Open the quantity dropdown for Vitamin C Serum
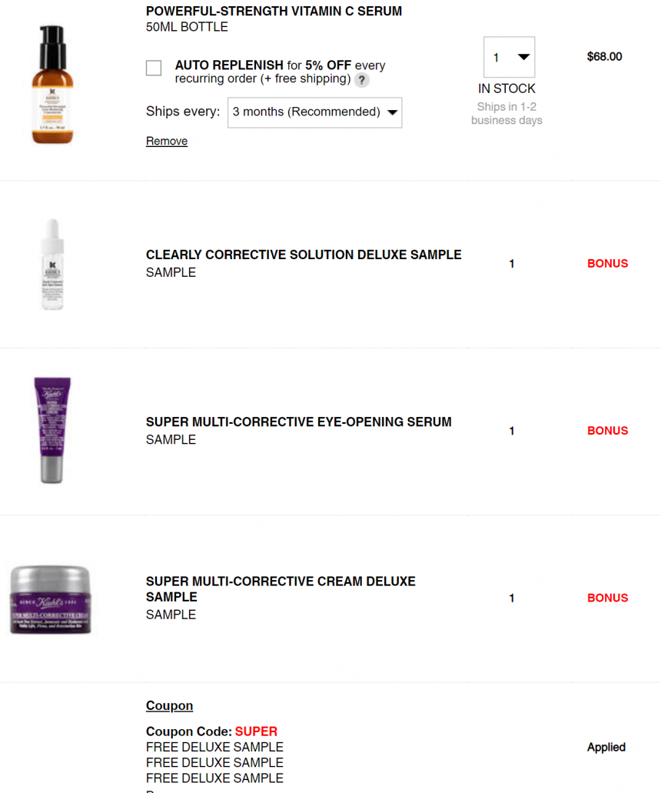This screenshot has height=793, width=661. tap(509, 57)
